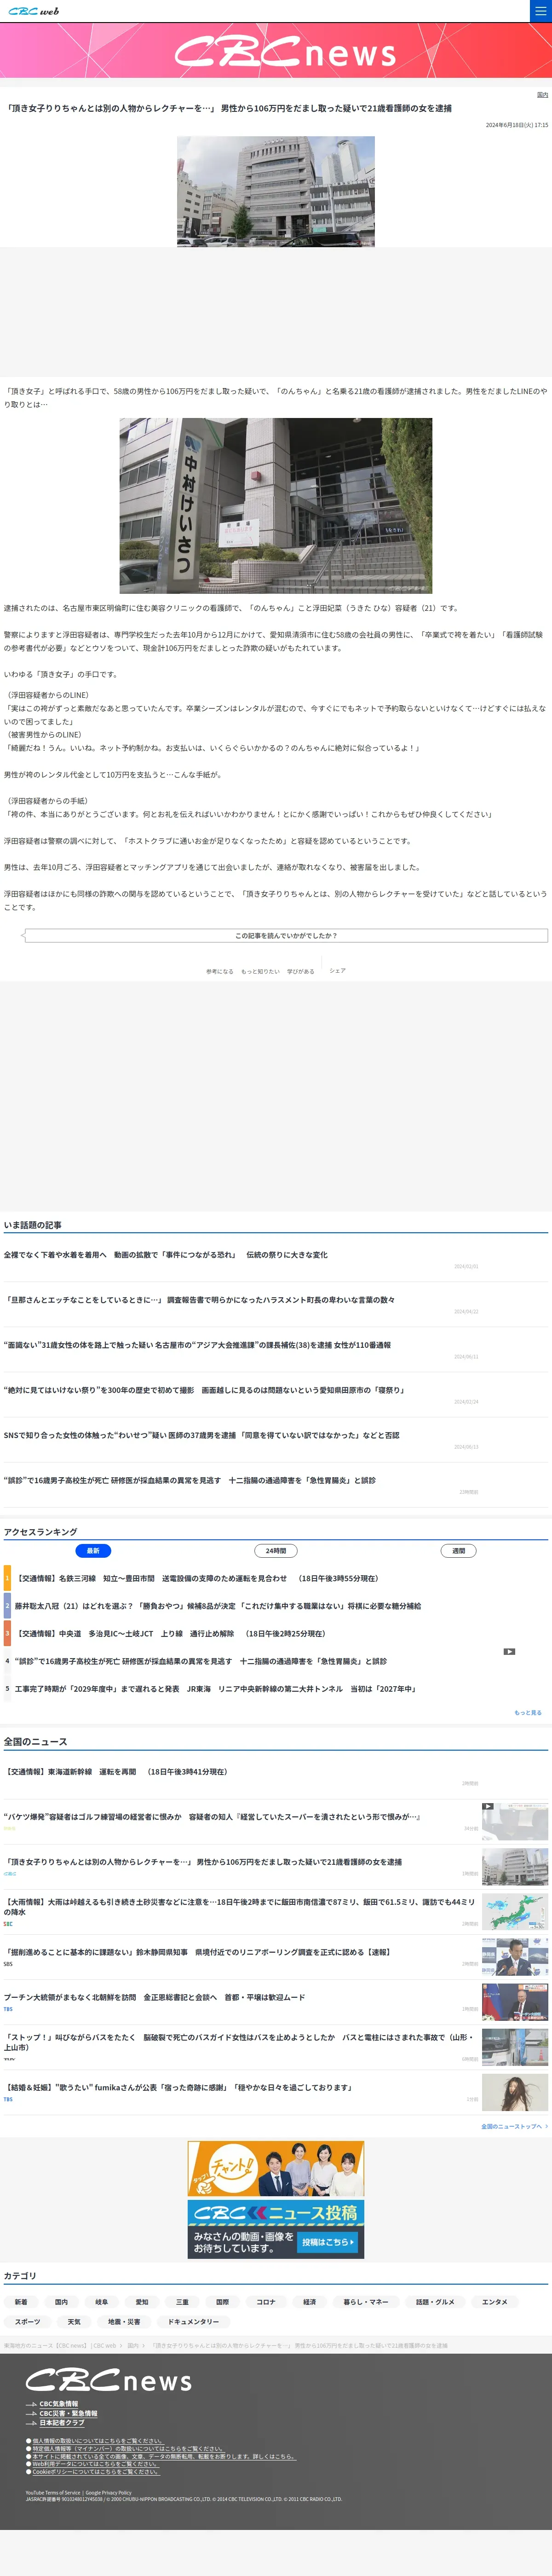Click the CBC web logo
This screenshot has height=2576, width=552.
(x=34, y=11)
